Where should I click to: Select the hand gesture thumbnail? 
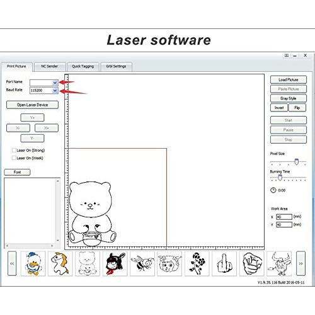[x=224, y=263]
